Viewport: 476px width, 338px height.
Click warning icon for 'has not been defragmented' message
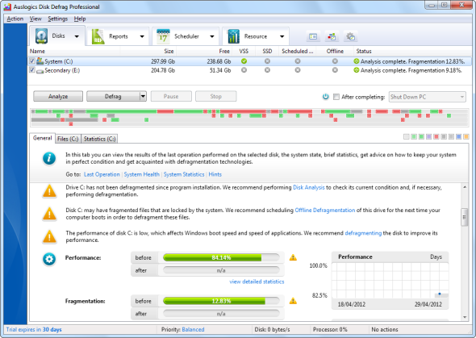[49, 191]
